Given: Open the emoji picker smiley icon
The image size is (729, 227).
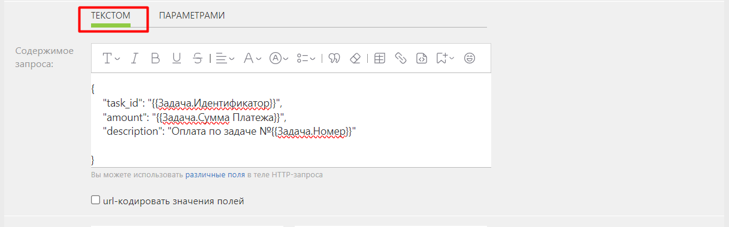Looking at the screenshot, I should [x=470, y=58].
